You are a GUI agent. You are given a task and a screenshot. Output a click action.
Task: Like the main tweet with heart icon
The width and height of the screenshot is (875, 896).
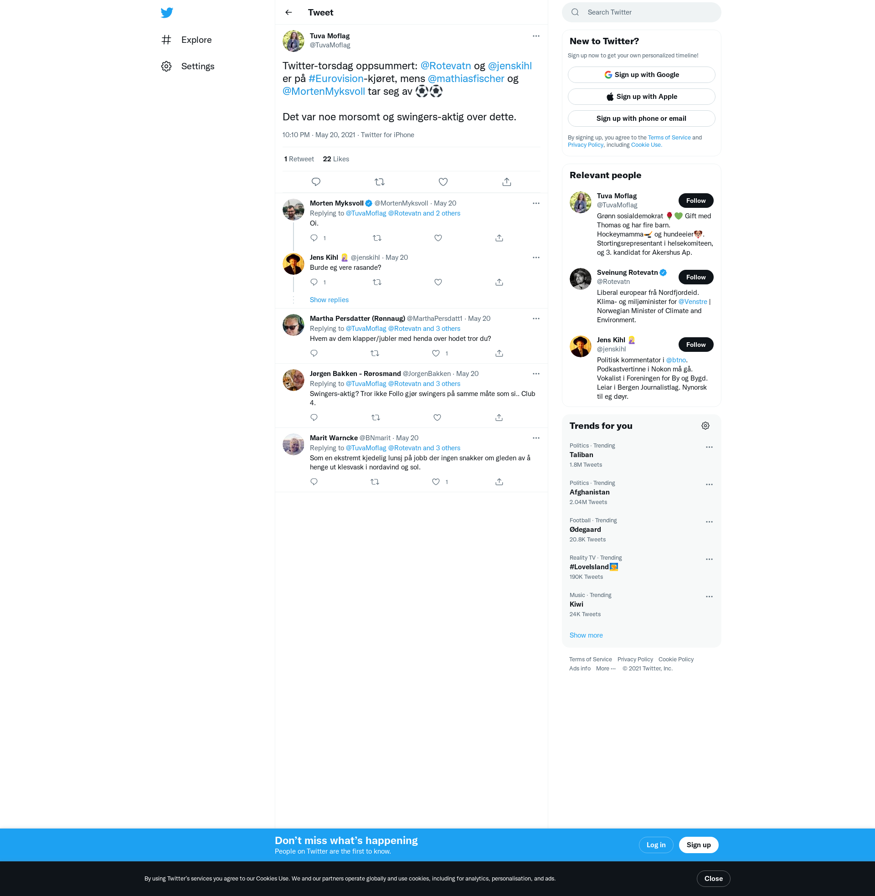point(443,182)
